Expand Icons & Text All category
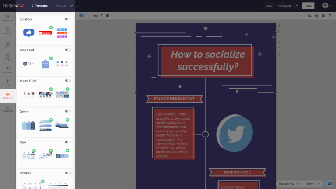 pos(68,50)
